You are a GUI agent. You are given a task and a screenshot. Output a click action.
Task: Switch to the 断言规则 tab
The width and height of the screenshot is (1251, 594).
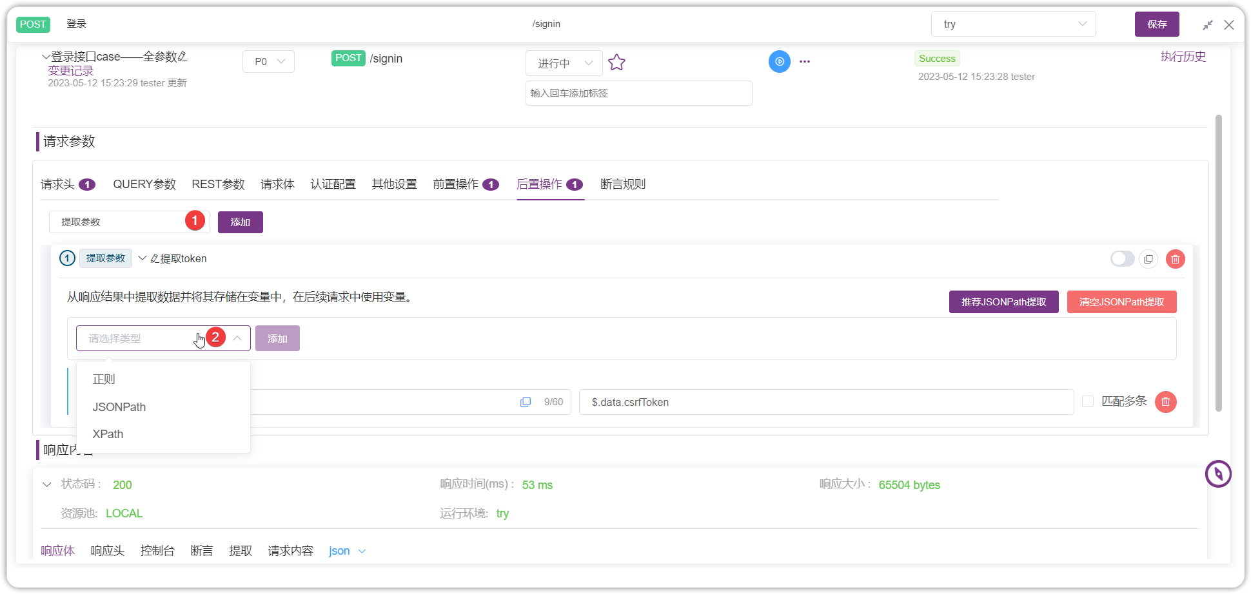(x=622, y=184)
